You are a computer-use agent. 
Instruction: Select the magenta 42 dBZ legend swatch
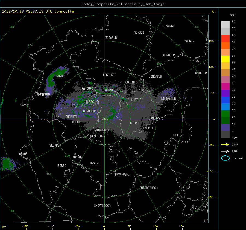(x=225, y=86)
